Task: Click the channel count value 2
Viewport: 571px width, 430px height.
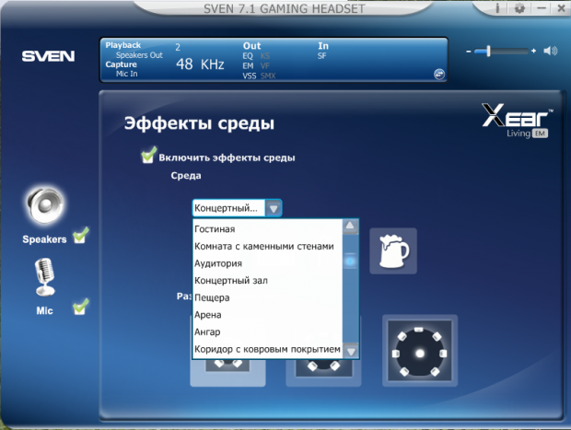Action: pos(178,47)
